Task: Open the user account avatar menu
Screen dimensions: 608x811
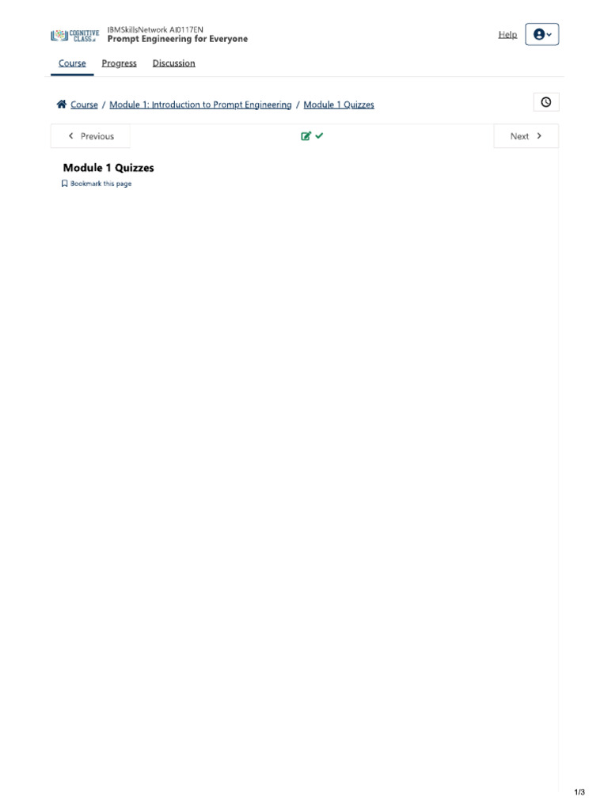Action: click(541, 34)
